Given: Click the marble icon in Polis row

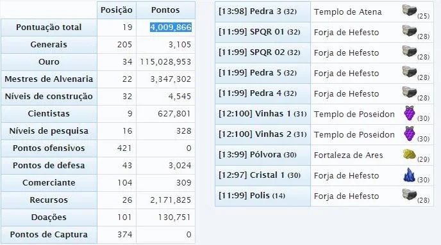Looking at the screenshot, I should tap(409, 194).
